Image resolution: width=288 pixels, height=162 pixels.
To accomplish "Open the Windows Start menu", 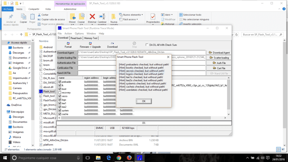I will pos(5,158).
